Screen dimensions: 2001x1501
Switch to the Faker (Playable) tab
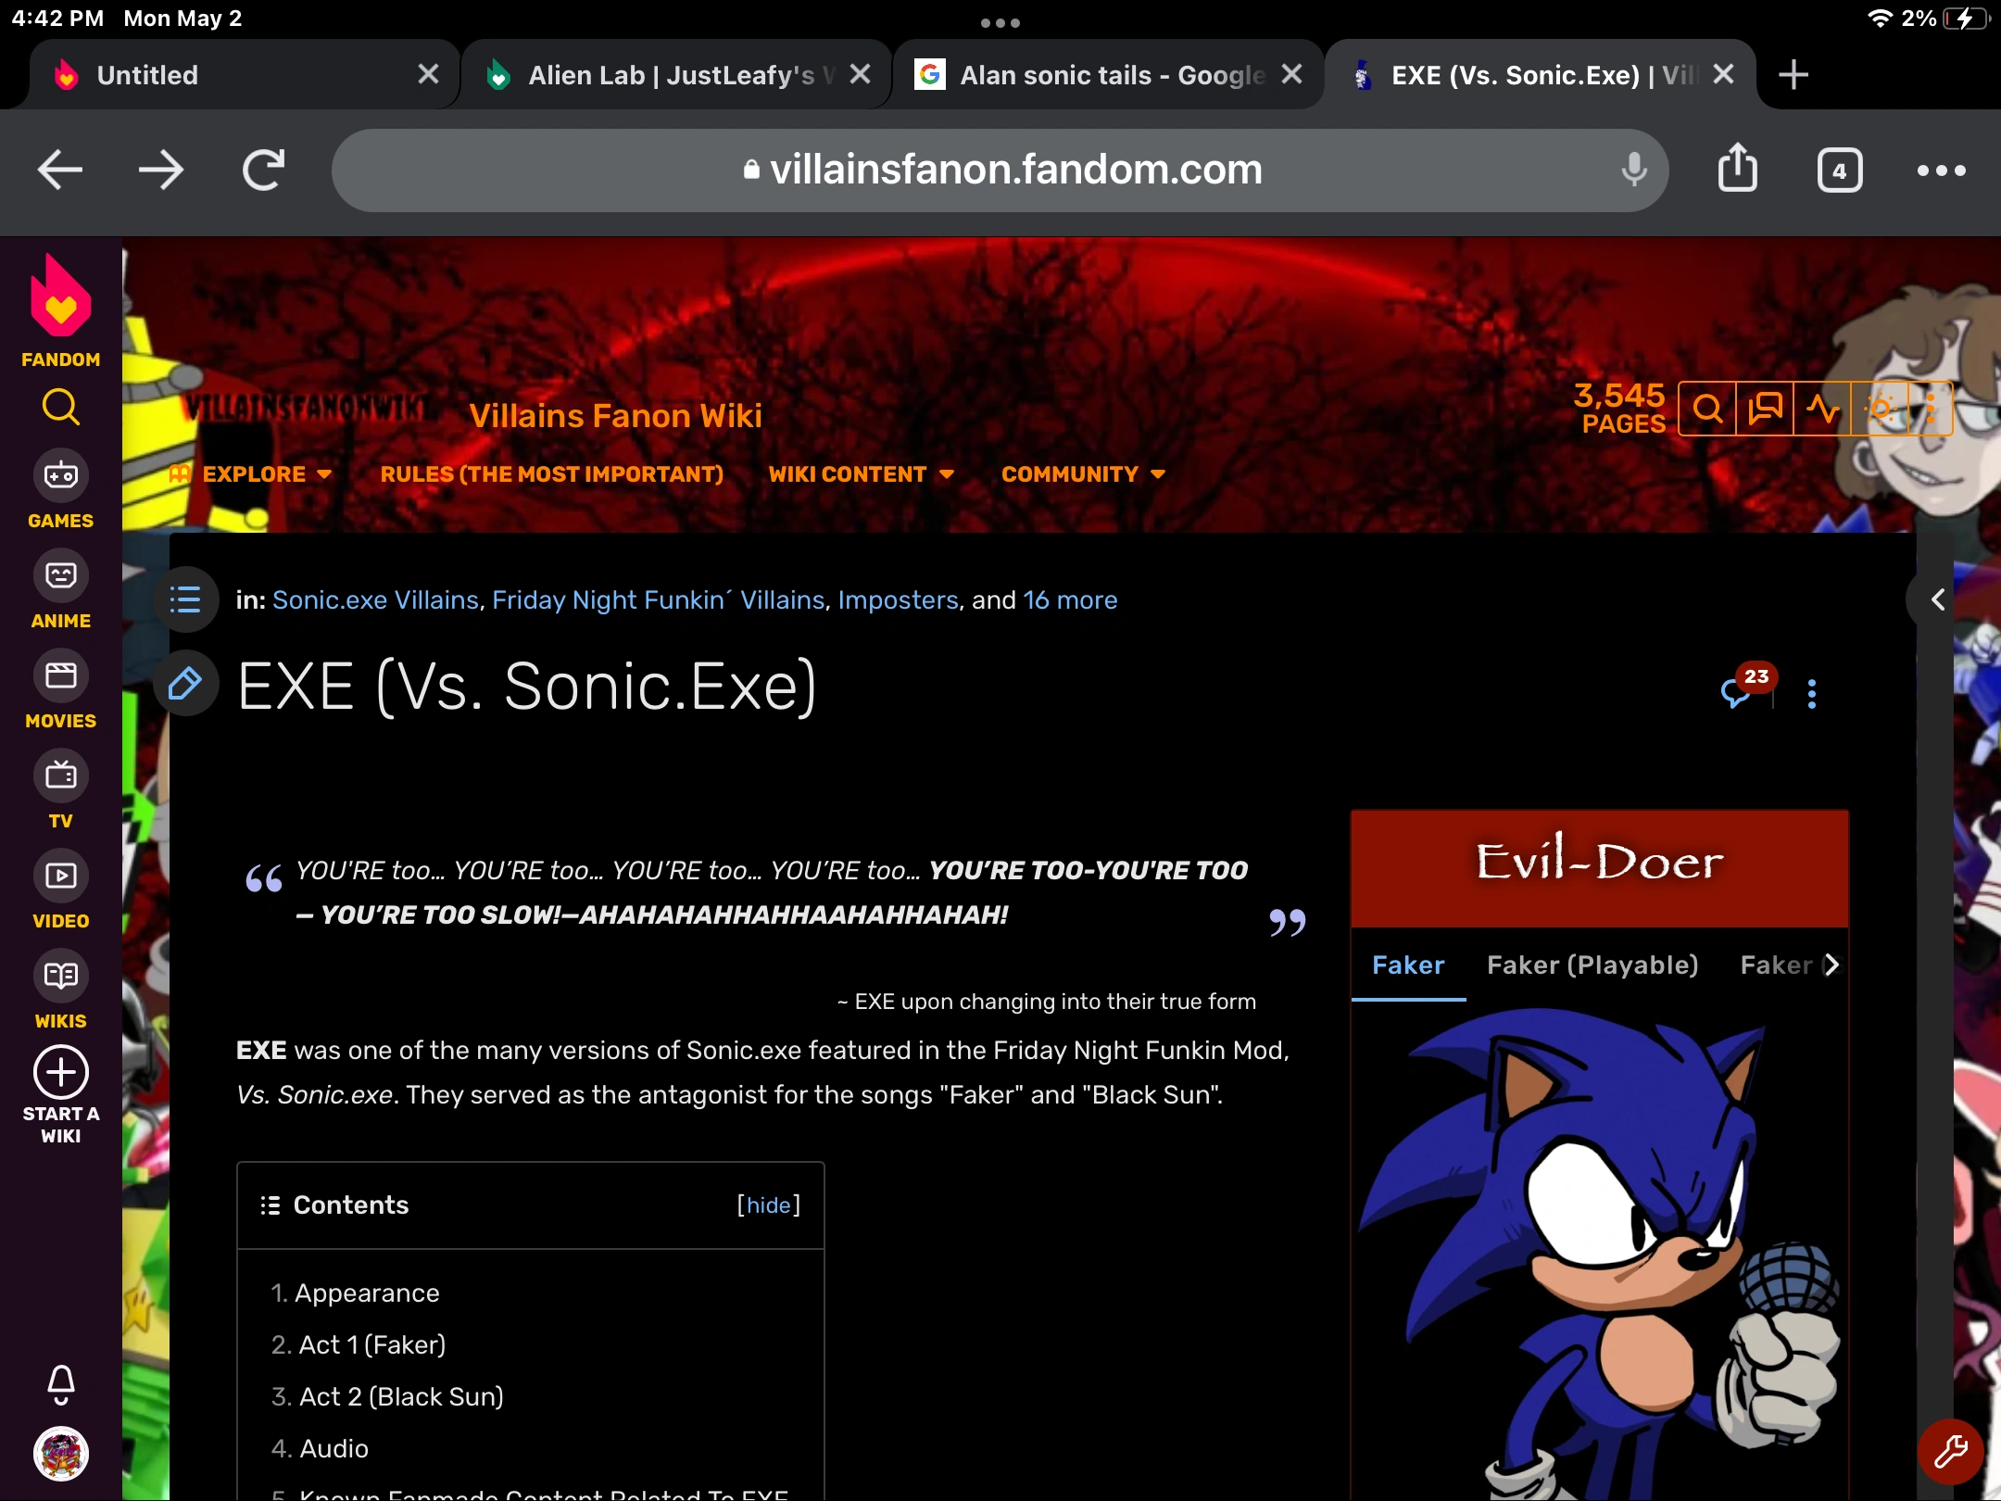point(1592,965)
